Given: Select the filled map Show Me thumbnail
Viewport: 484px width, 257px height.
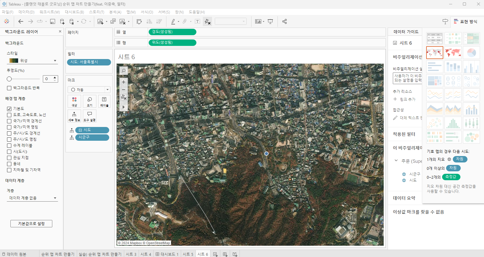Looking at the screenshot, I should click(453, 53).
